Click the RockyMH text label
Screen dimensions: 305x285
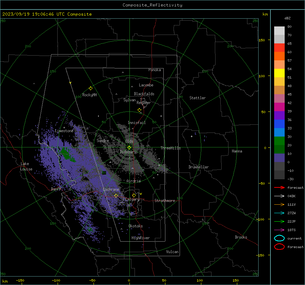click(89, 95)
